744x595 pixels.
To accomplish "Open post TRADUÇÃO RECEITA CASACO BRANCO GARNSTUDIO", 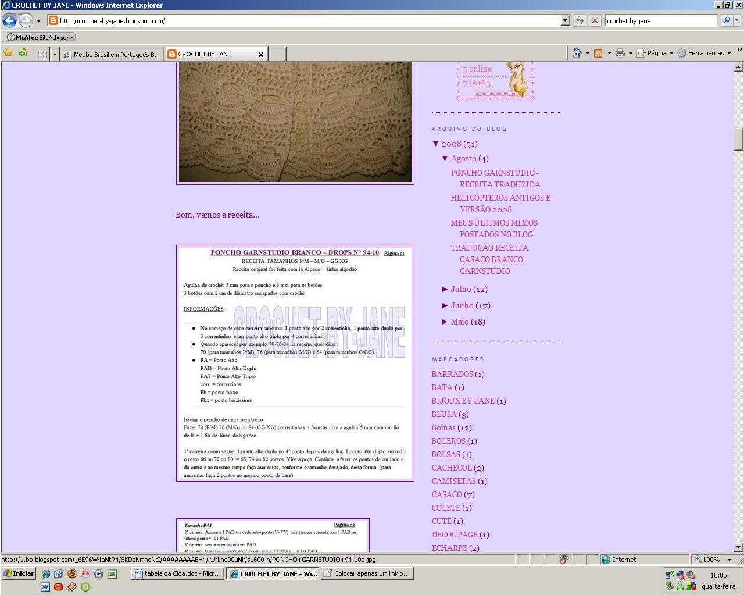I will [x=489, y=259].
